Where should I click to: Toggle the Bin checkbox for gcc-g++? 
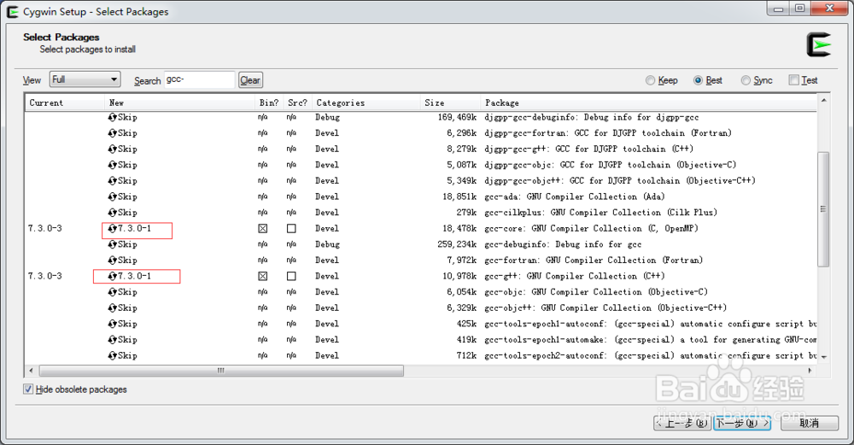(x=262, y=276)
